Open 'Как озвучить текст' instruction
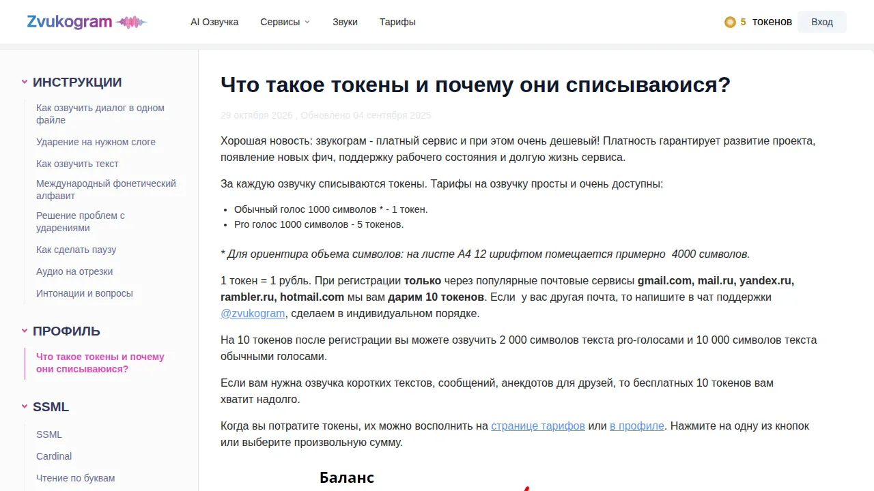The width and height of the screenshot is (874, 491). pyautogui.click(x=77, y=164)
